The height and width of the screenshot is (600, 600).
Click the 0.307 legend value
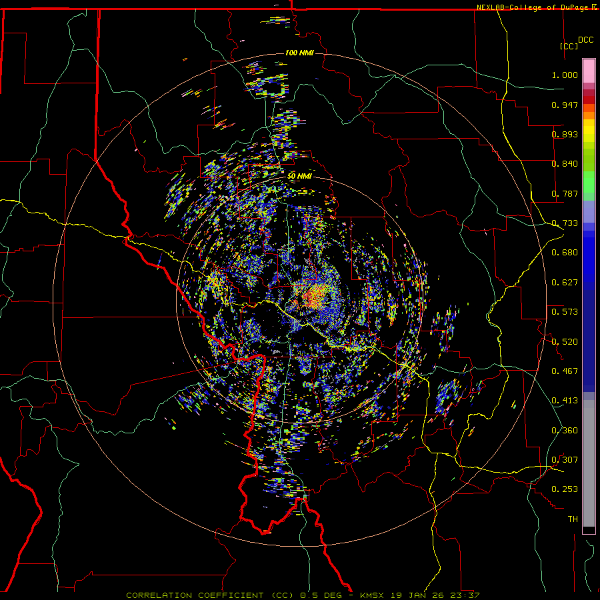[x=565, y=460]
